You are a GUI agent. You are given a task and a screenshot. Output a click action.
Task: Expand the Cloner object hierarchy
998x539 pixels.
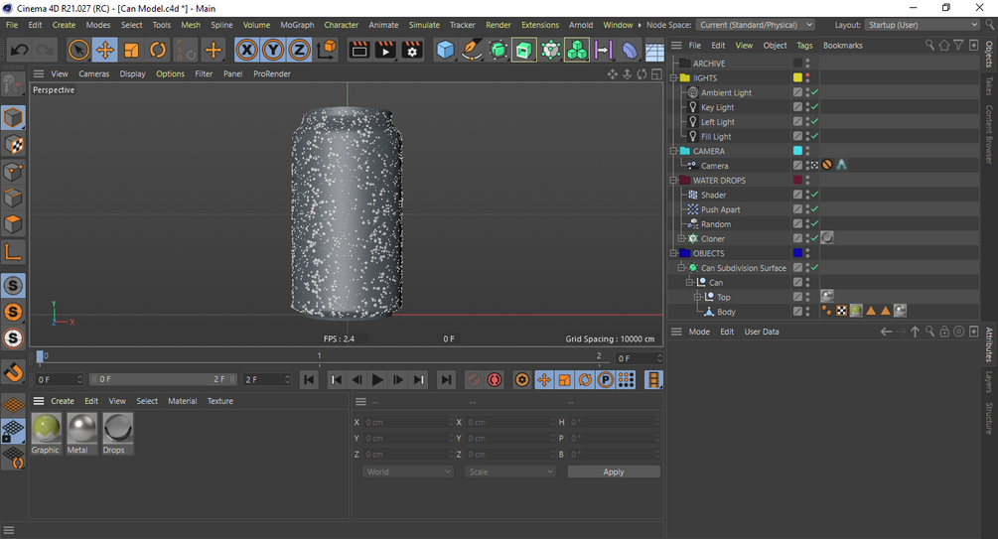(681, 239)
